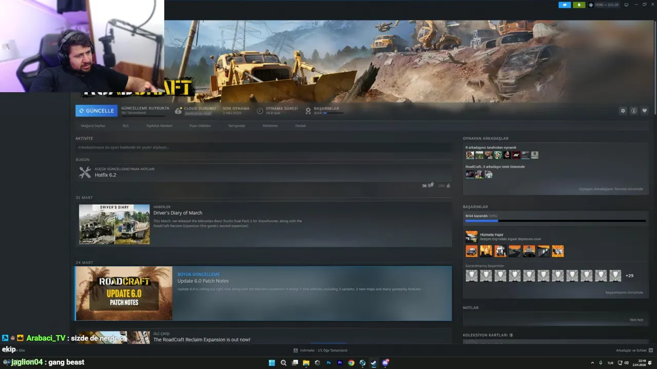Toggle the favorite heart icon
Viewport: 657px width, 369px height.
coord(645,111)
